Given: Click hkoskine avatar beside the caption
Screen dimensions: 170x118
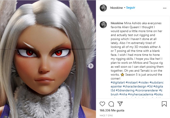Looking at the screenshot, I should point(103,25).
